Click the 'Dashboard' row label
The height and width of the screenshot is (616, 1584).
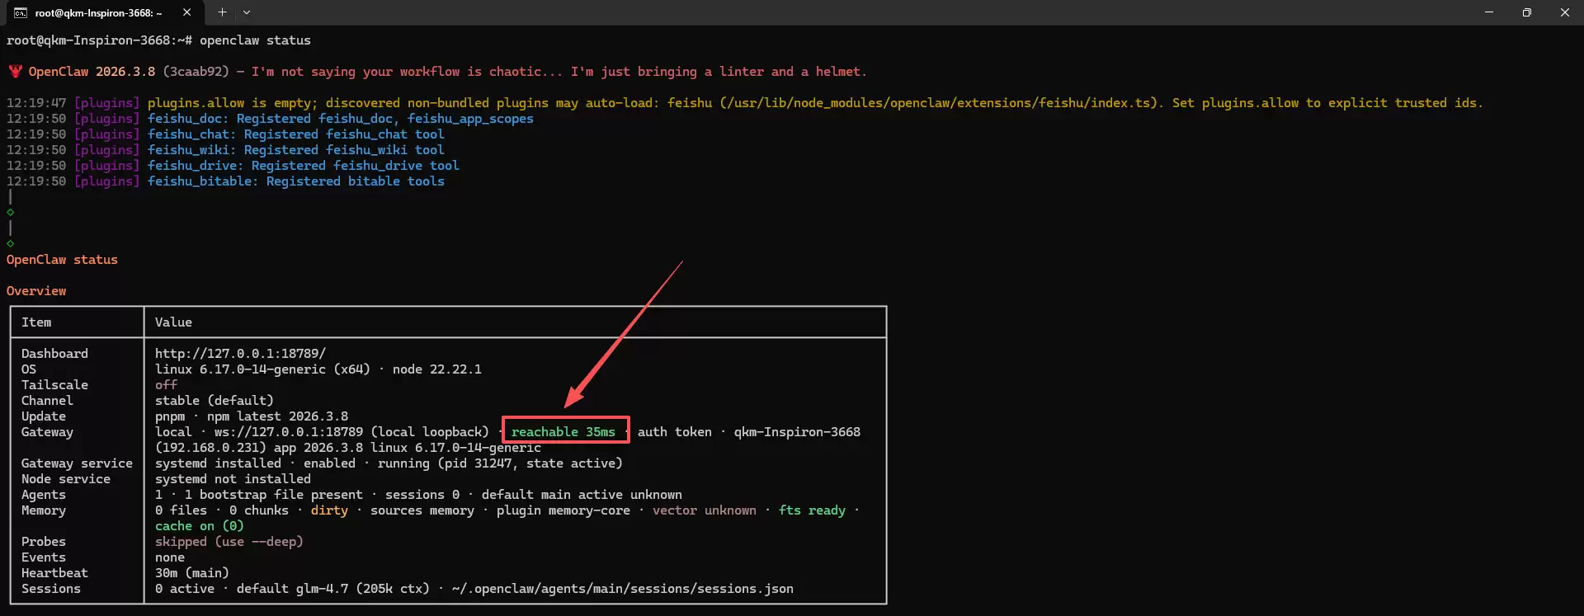(x=54, y=354)
